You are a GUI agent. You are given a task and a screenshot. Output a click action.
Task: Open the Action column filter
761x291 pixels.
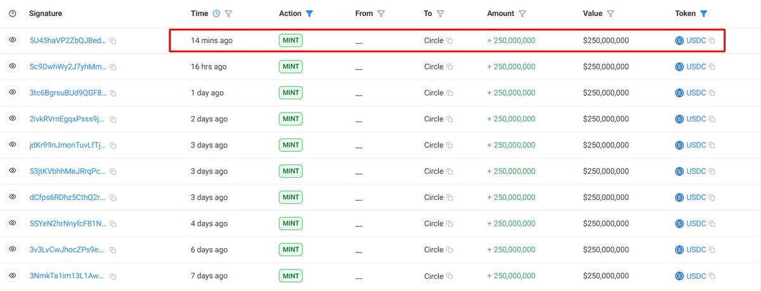point(309,13)
